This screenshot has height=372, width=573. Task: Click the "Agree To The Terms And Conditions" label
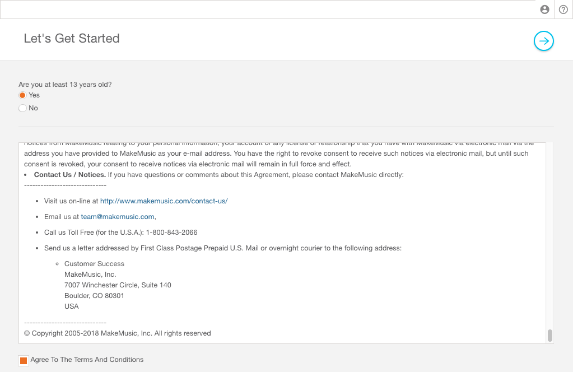(x=87, y=360)
